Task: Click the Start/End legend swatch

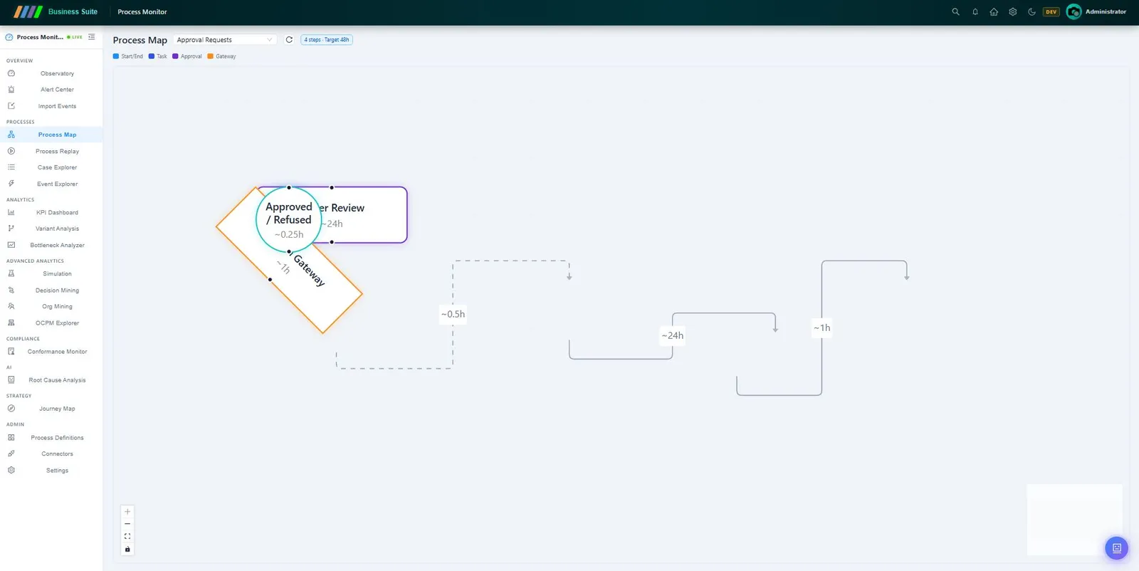Action: coord(116,56)
